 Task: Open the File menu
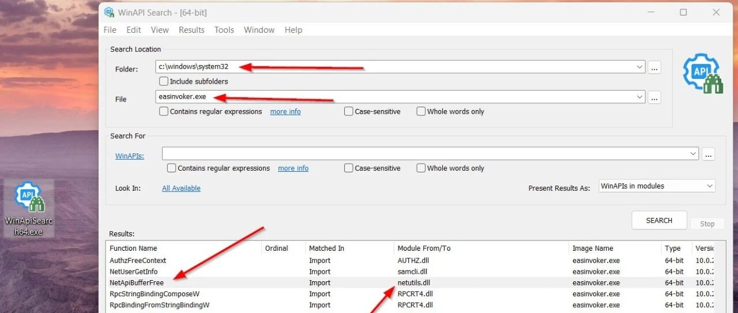pyautogui.click(x=110, y=30)
